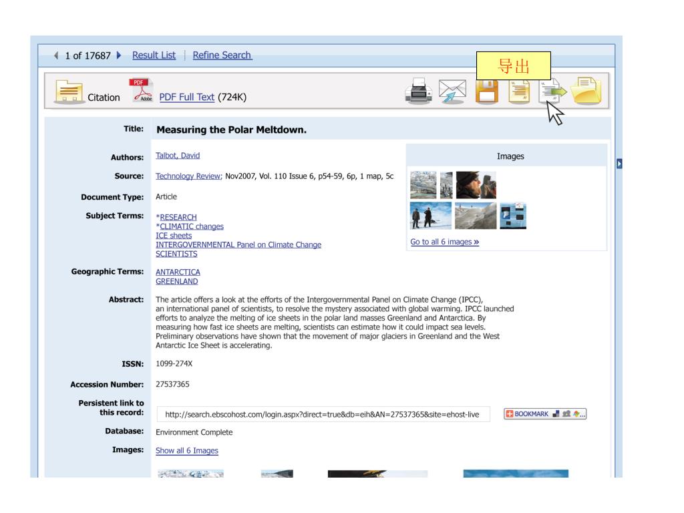Open thumbnail of man in dark hat
Viewport: 684px width, 513px height.
pyautogui.click(x=476, y=185)
